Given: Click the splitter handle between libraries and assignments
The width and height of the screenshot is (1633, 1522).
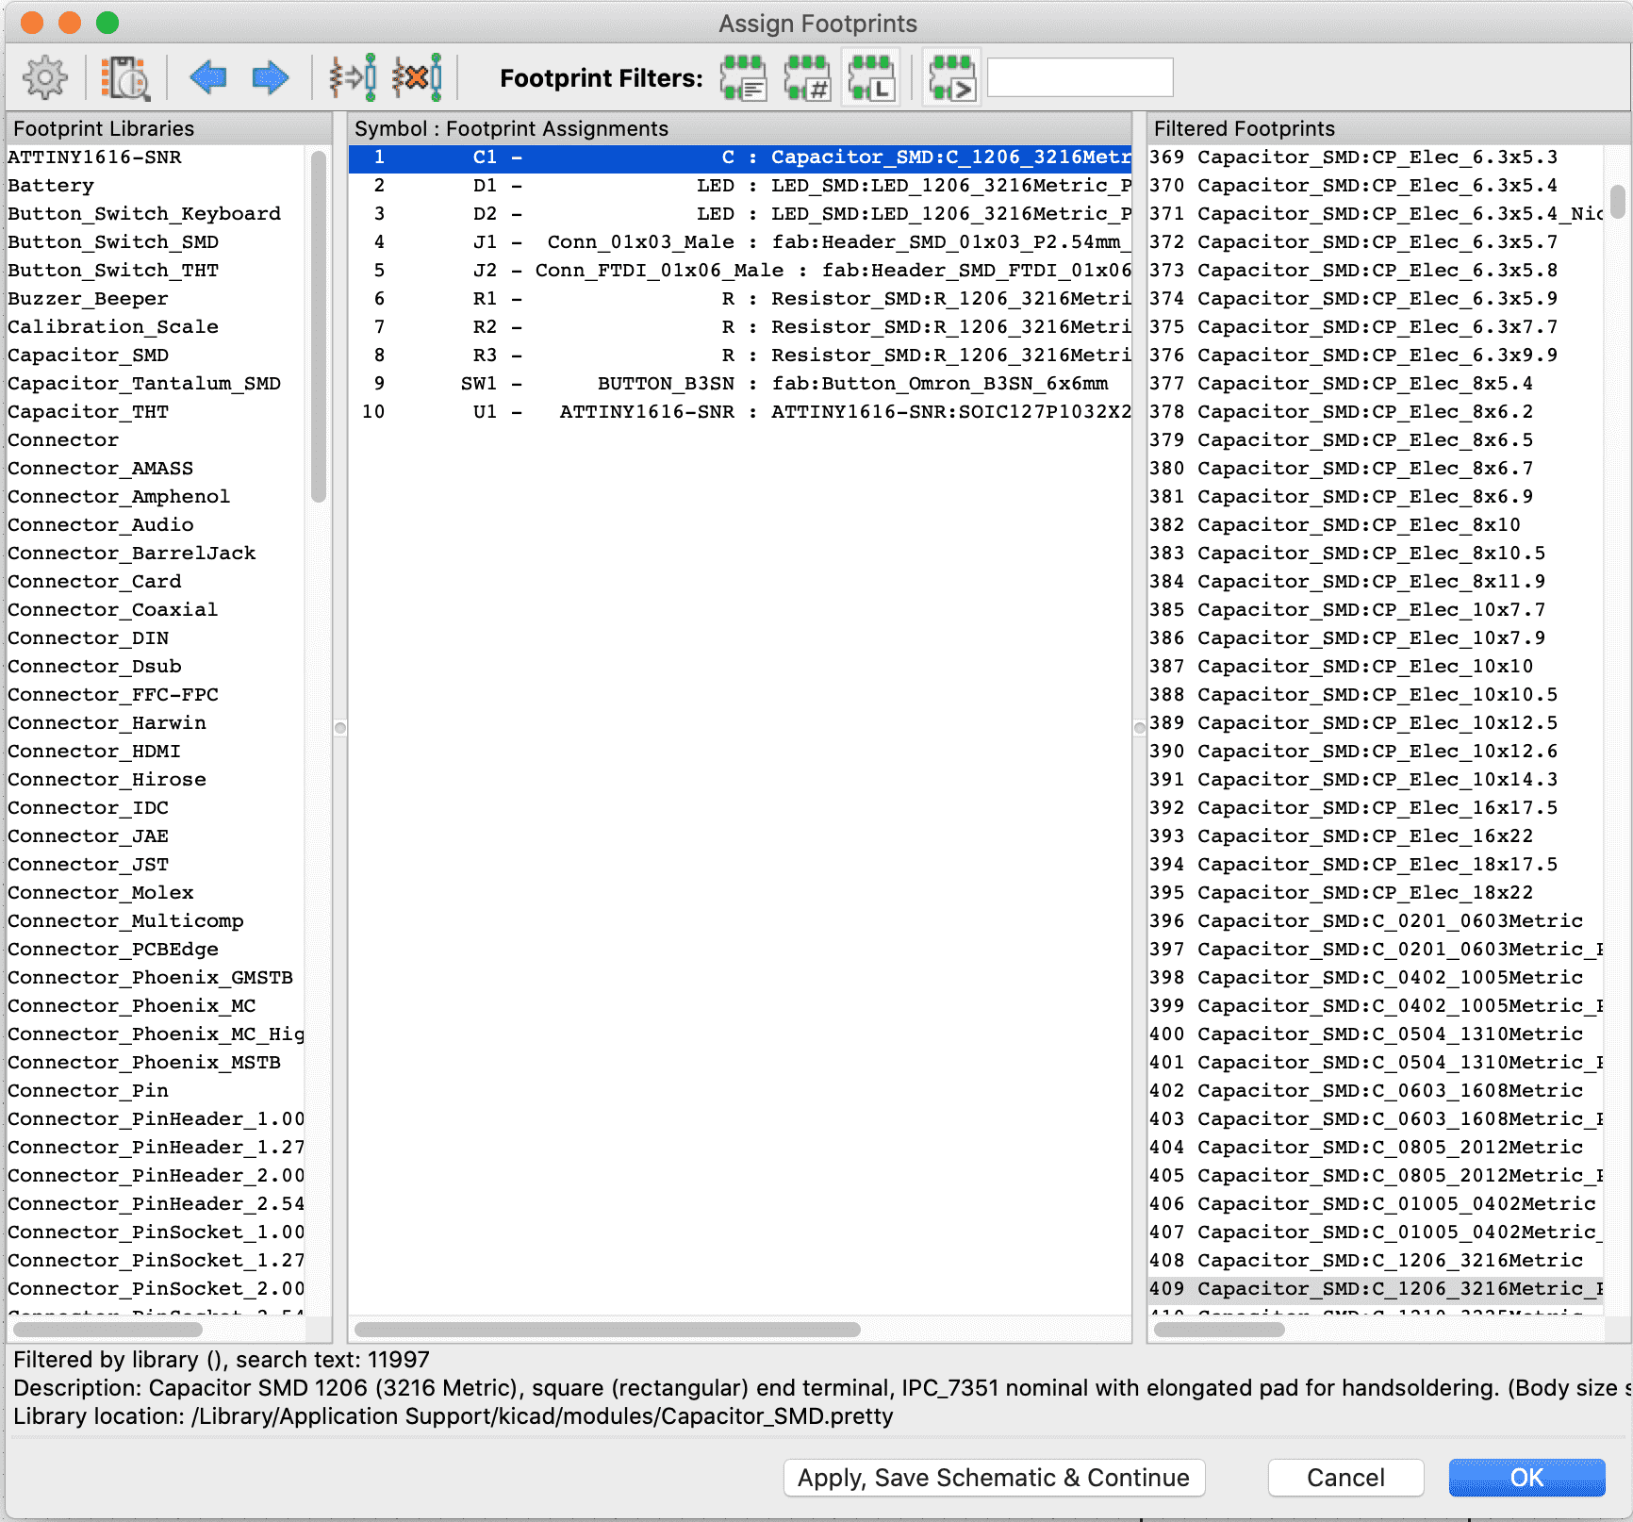Looking at the screenshot, I should point(340,728).
